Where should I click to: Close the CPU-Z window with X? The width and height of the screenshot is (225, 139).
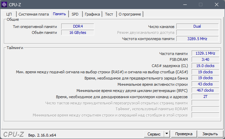217,4
